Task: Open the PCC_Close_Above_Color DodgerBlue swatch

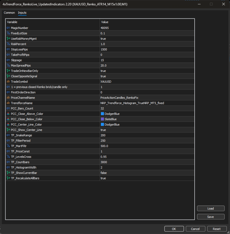Action: 102,114
